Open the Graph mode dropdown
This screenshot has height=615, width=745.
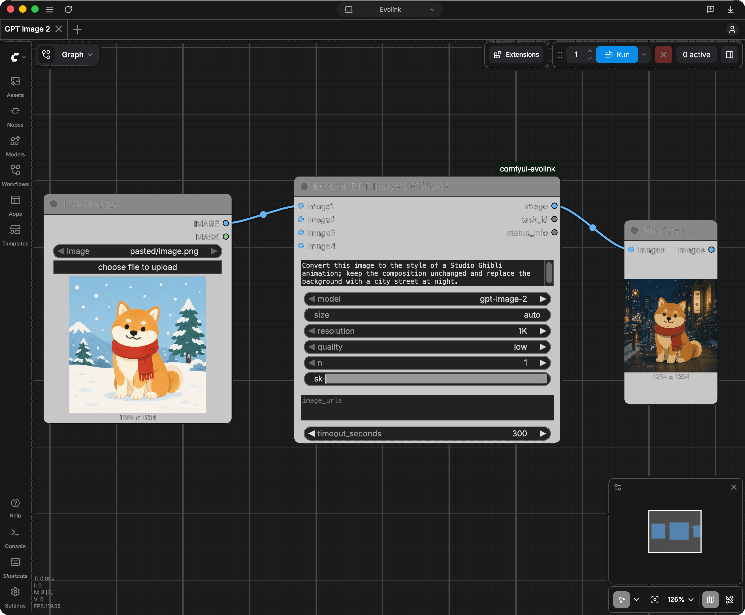coord(77,55)
